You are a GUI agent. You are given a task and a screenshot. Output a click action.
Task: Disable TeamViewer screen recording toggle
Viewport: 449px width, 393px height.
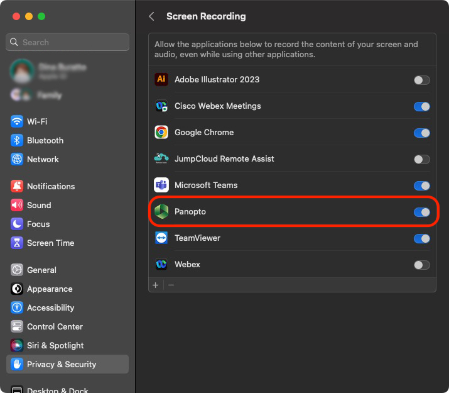click(421, 238)
